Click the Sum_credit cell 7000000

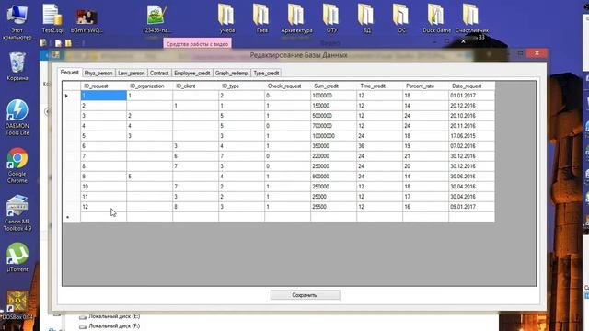333,126
